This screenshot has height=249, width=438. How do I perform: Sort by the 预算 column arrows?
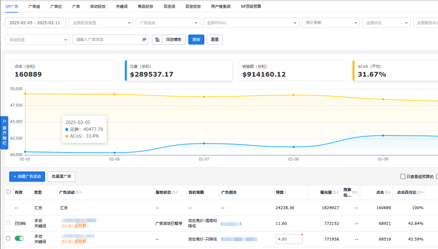click(x=285, y=192)
